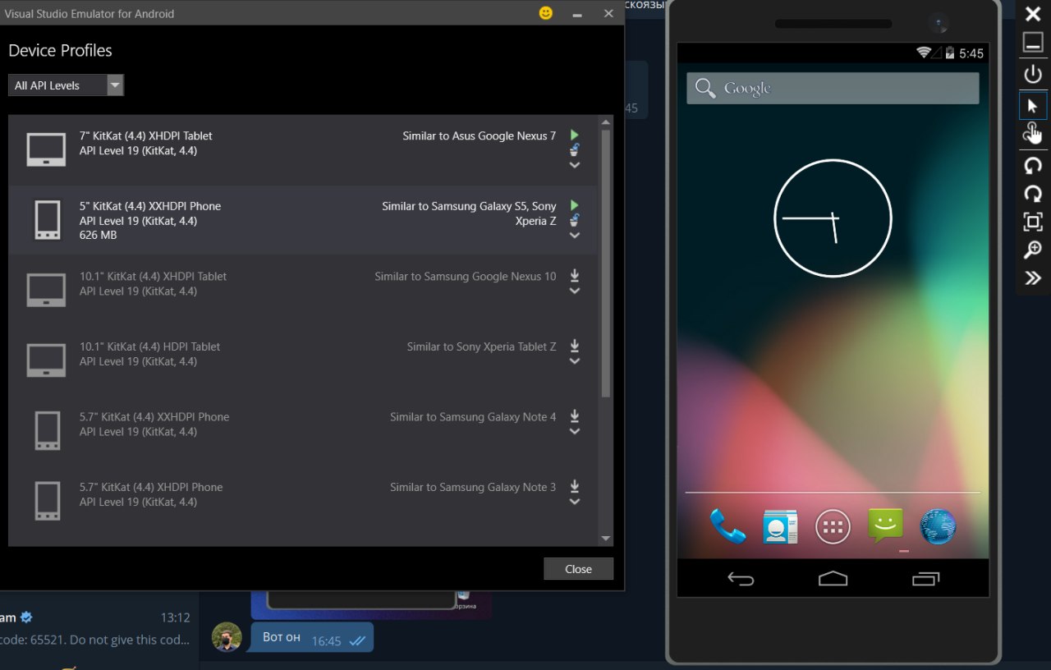Open the Phone app on emulator dock
The image size is (1051, 670).
click(x=727, y=526)
